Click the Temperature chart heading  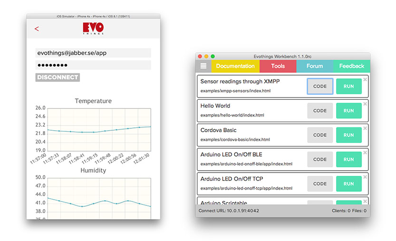tap(93, 101)
